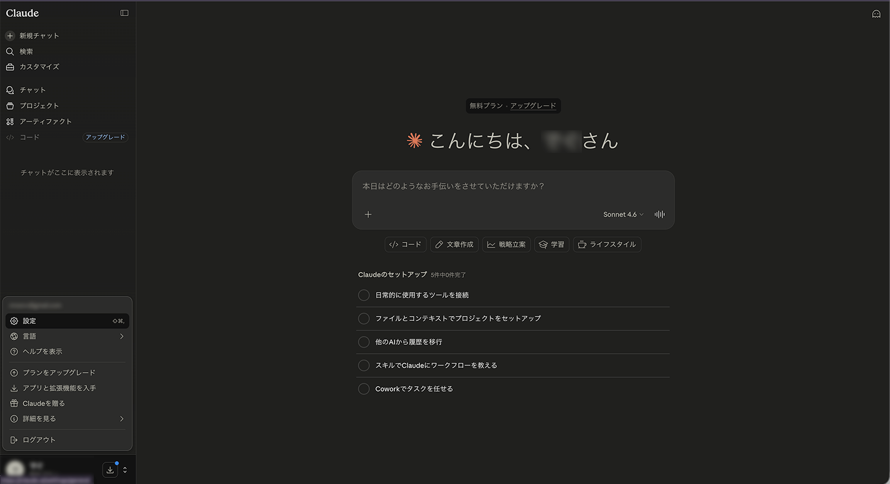Screen dimensions: 890x484
Task: Click the 新規チャット label in the sidebar
Action: pos(39,36)
